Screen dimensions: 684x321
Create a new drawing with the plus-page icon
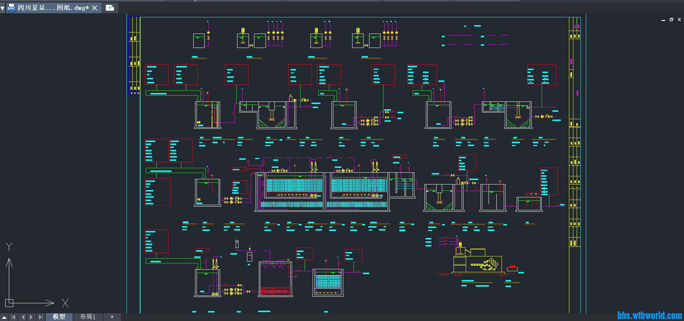[110, 8]
